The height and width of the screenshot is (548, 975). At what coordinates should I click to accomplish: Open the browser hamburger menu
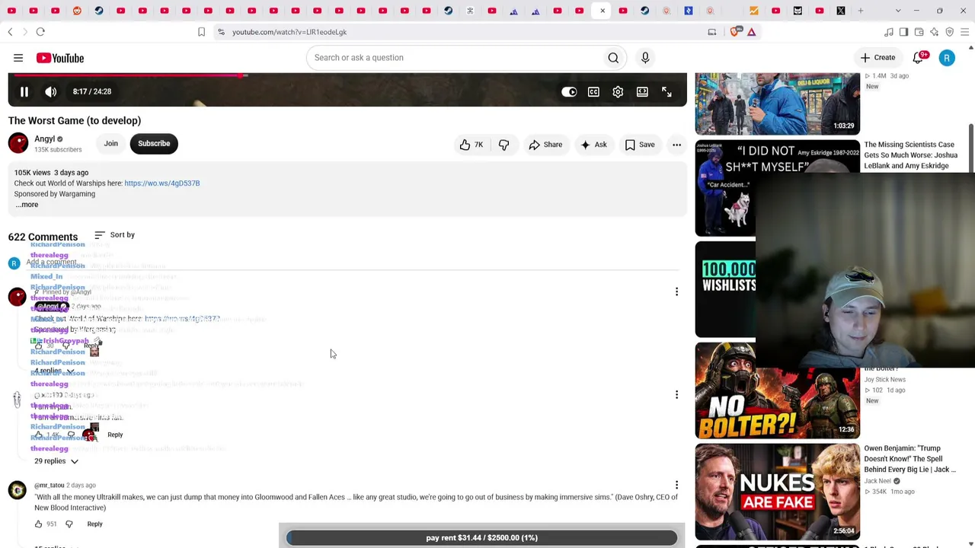pos(964,32)
